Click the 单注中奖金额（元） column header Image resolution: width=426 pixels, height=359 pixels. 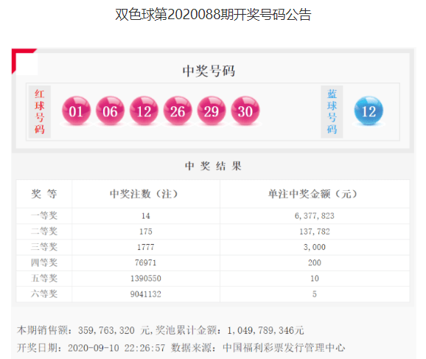click(x=312, y=194)
